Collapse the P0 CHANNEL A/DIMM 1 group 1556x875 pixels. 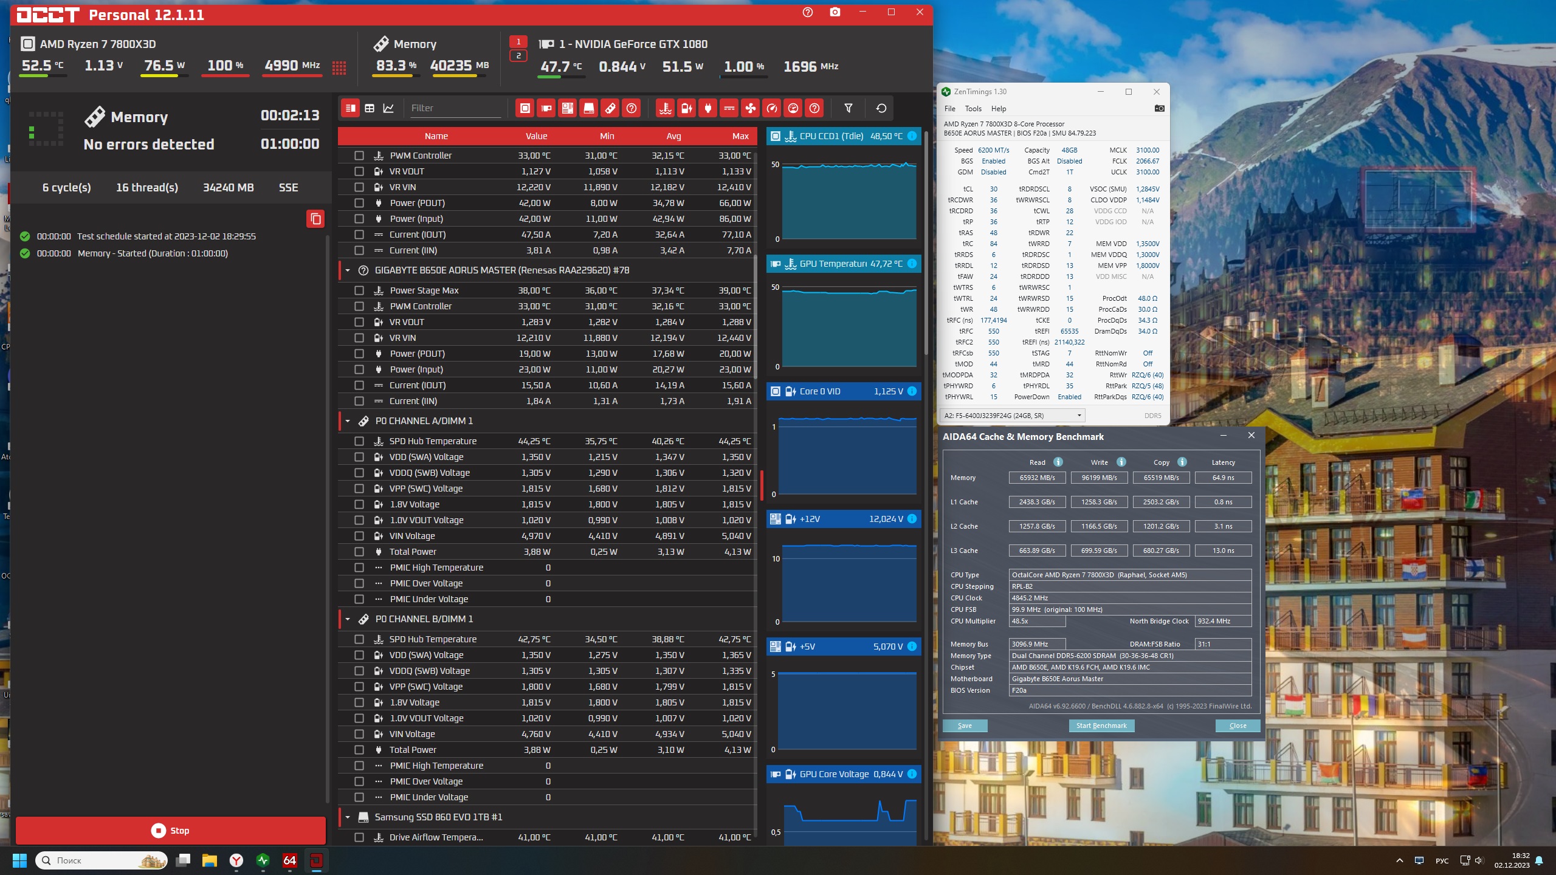tap(348, 420)
